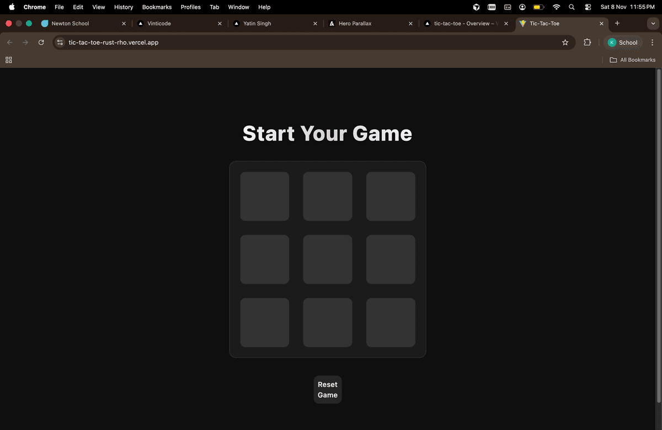Viewport: 662px width, 430px height.
Task: Close the Hero Parallax tab
Action: click(x=410, y=24)
